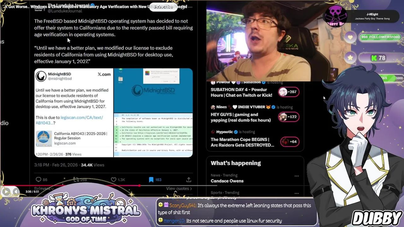Open the MidnightBSD desktop screenshot image
404x227 pixels.
[x=153, y=90]
